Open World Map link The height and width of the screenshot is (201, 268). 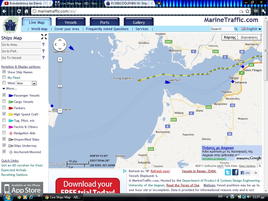pos(39,29)
